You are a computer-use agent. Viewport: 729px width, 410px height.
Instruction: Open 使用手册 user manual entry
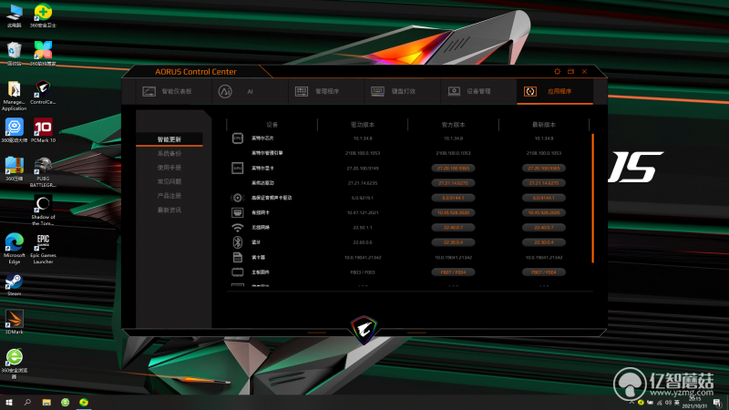[169, 168]
